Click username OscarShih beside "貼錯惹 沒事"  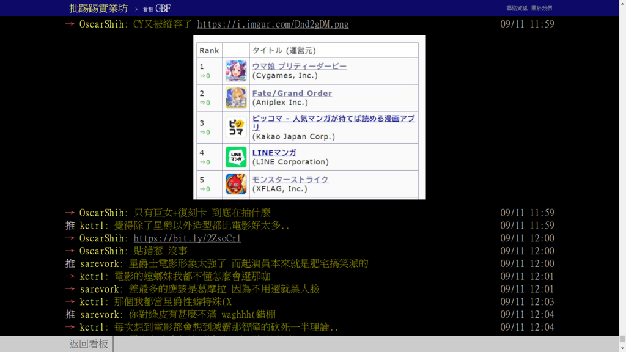tap(101, 251)
